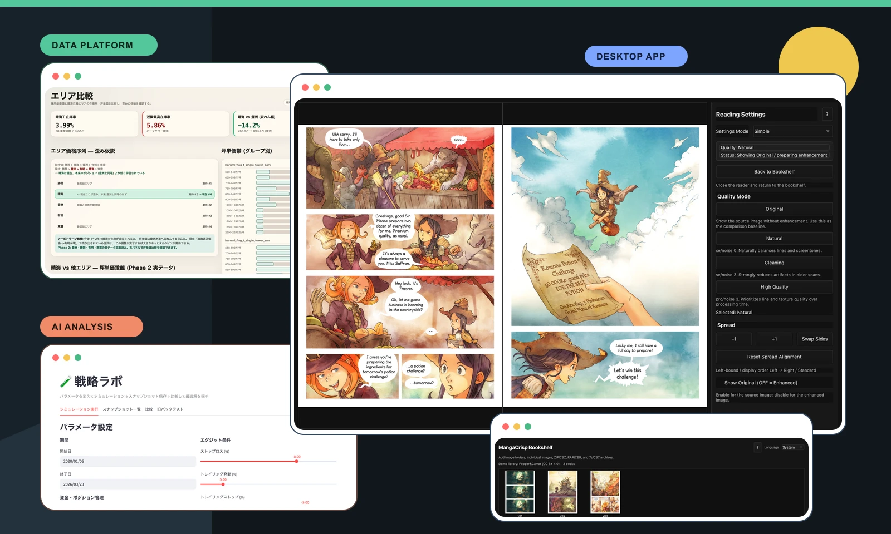
Task: Switch to スナップショット一覧 tab
Action: [121, 409]
